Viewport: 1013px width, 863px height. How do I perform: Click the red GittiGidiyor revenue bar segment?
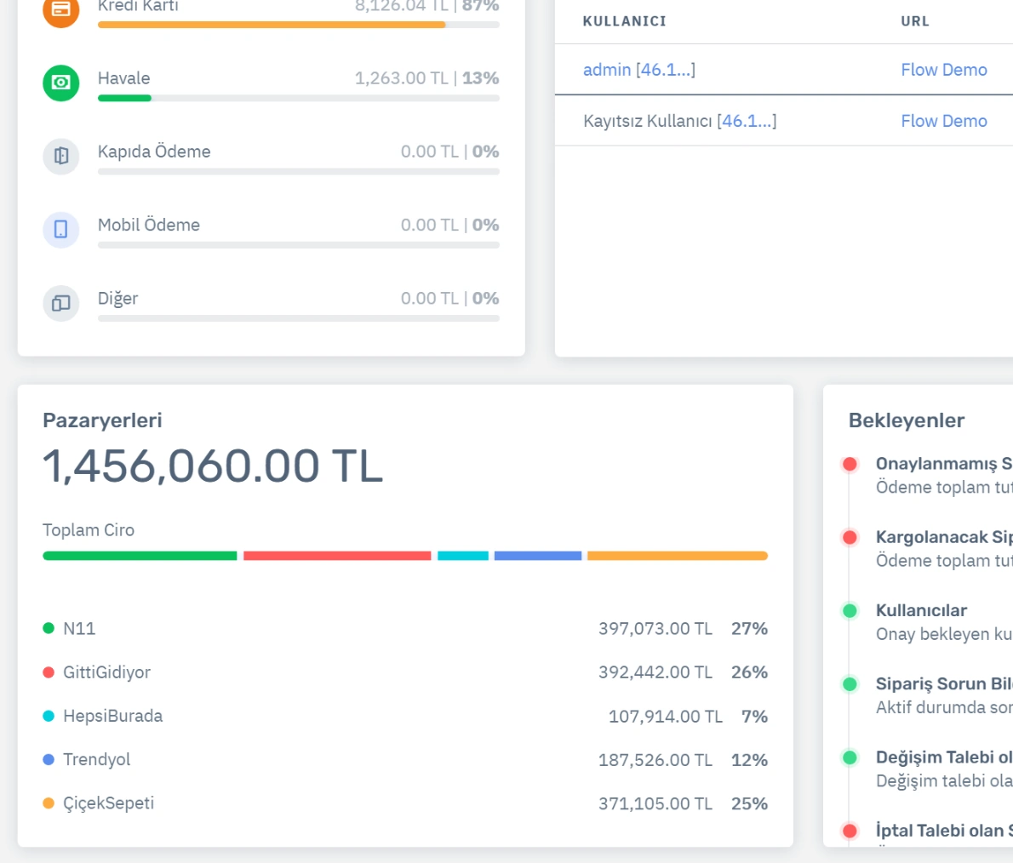coord(337,556)
